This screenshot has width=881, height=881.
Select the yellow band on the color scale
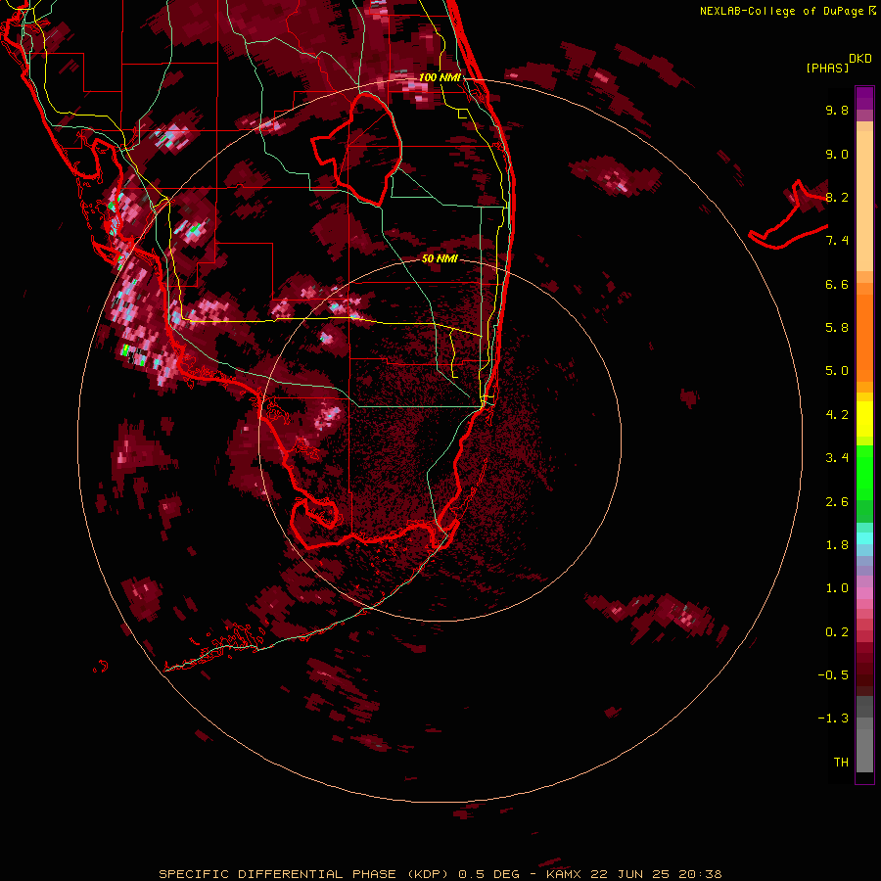pos(864,419)
